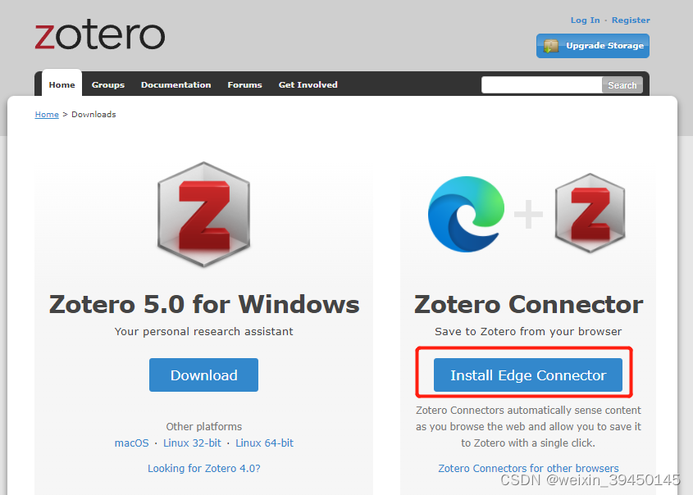Open the Get Involved navigation item
Screen dimensions: 693x495
pos(308,84)
